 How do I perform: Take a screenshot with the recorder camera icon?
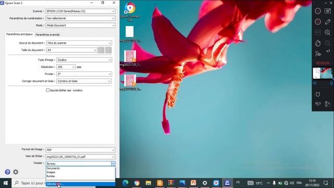(x=328, y=11)
